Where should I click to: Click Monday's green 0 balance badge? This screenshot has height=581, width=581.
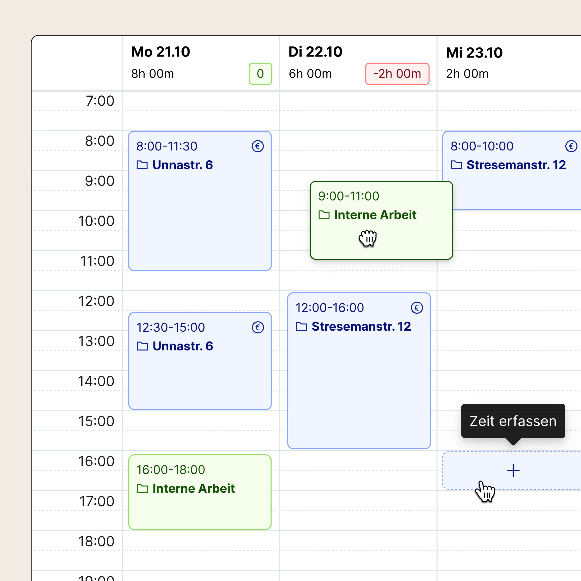[260, 74]
